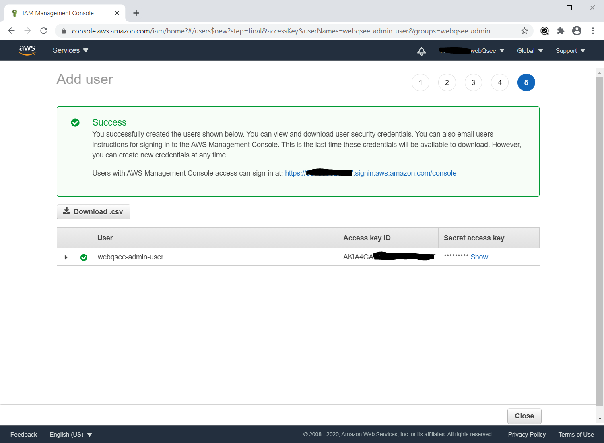This screenshot has height=443, width=604.
Task: Click the Close button
Action: [524, 416]
